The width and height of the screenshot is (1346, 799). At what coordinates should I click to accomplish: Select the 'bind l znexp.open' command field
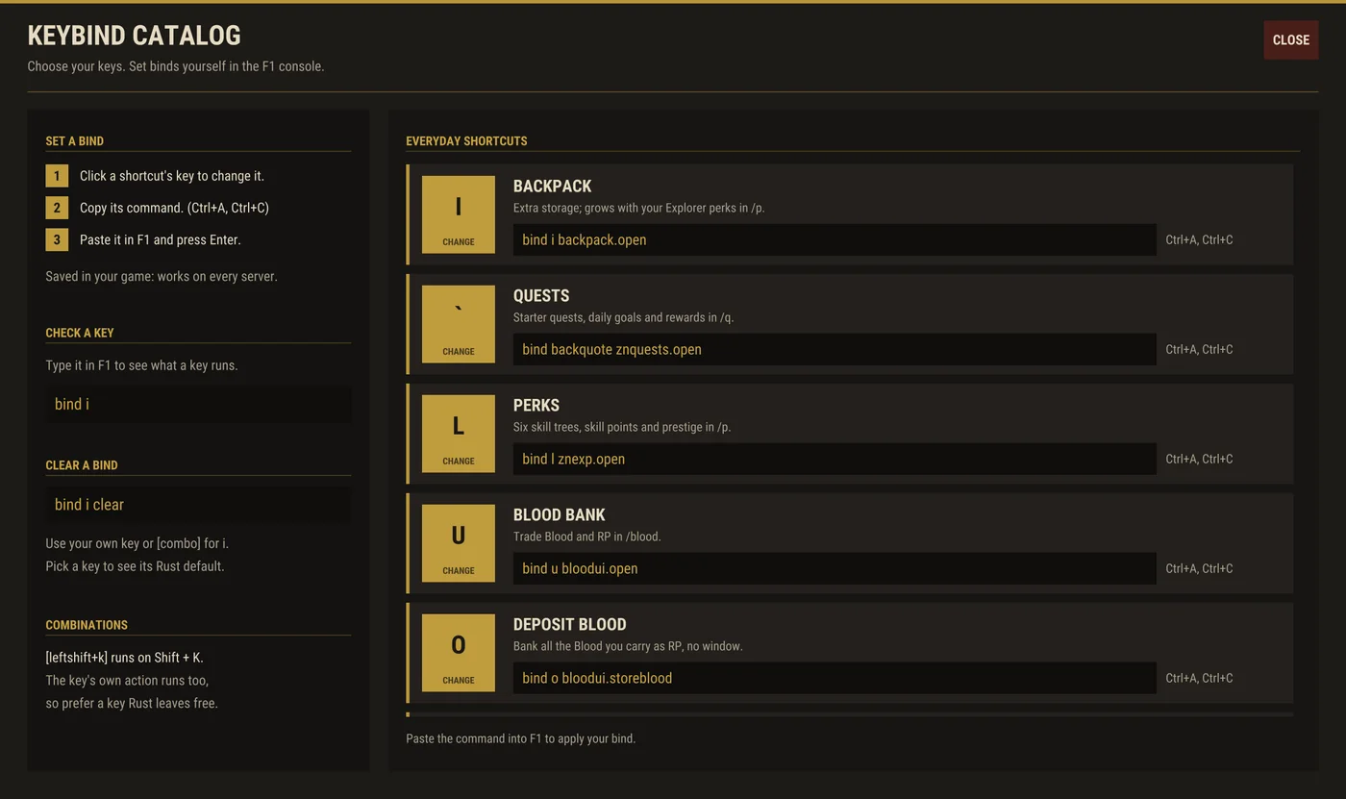[x=835, y=460]
